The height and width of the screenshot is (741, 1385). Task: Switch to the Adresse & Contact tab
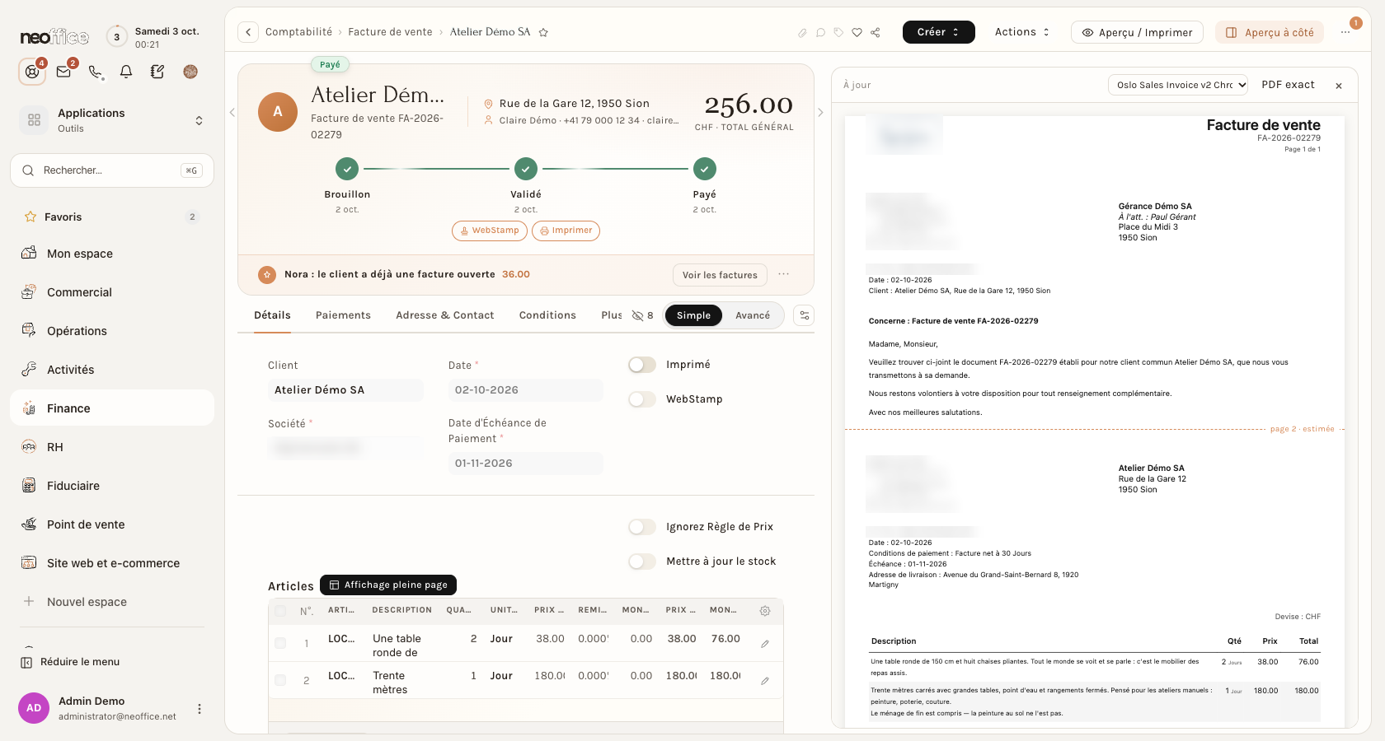(x=445, y=315)
